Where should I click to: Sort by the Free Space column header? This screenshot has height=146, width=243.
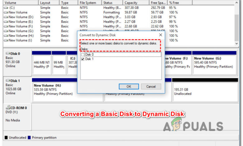[x=158, y=2]
